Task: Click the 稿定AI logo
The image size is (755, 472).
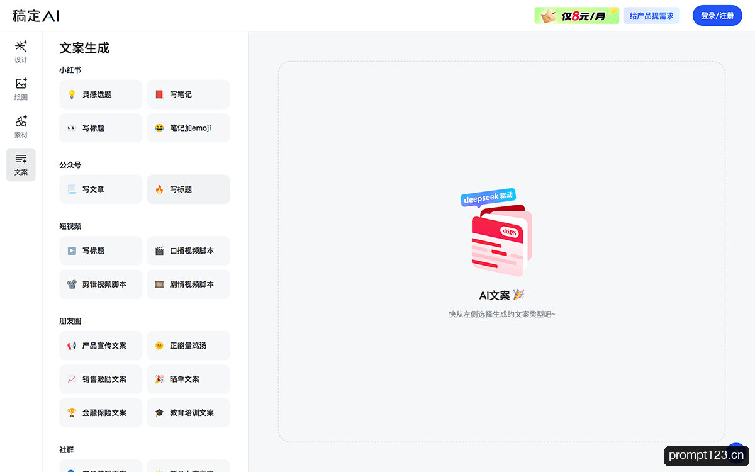Action: coord(36,16)
